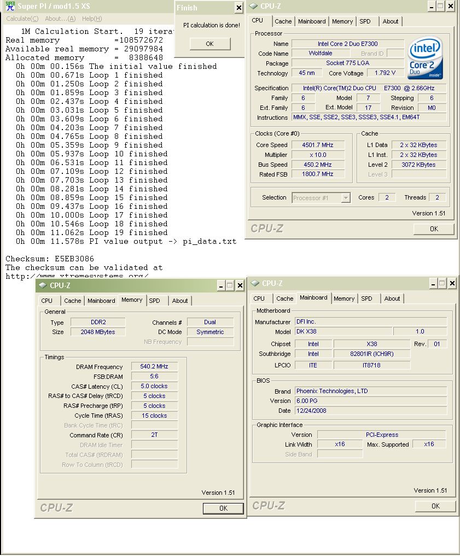Click the CPU-Z Mainboard window title icon
The height and width of the screenshot is (556, 460).
pyautogui.click(x=255, y=283)
